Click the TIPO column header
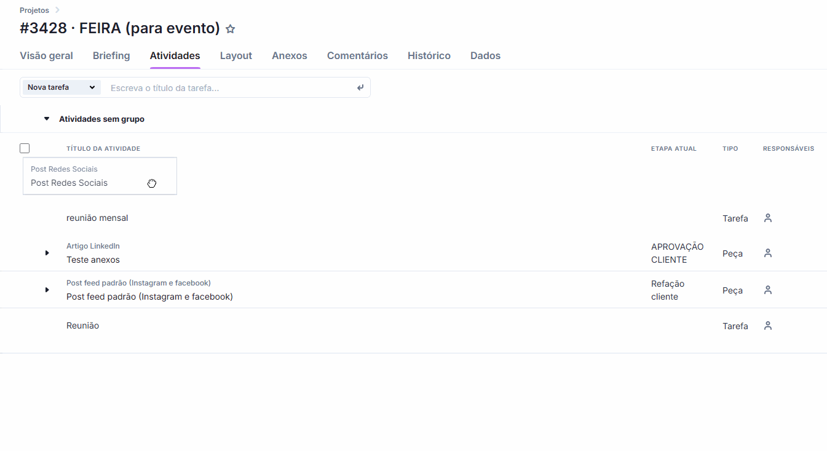The width and height of the screenshot is (827, 451). coord(730,148)
